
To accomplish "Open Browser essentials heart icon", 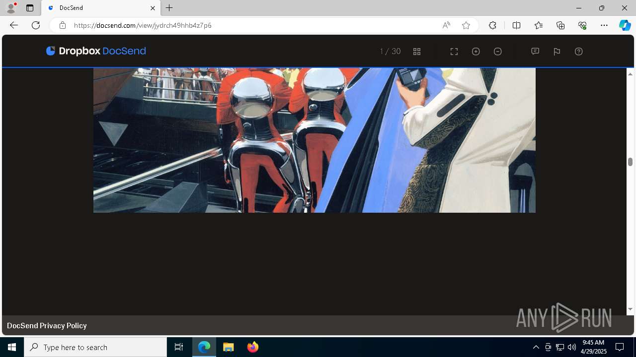I will (582, 25).
